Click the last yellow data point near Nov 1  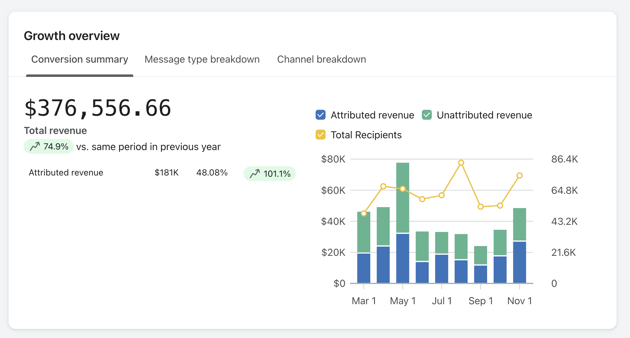tap(519, 176)
